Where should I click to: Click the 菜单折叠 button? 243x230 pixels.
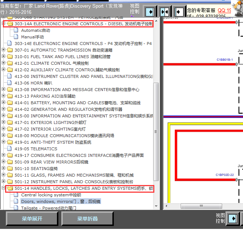tap(88, 219)
